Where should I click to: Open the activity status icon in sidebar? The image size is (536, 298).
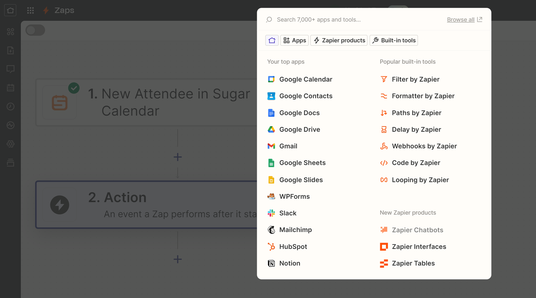click(10, 125)
